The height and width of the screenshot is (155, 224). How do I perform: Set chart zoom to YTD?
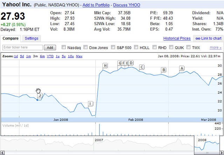50,56
